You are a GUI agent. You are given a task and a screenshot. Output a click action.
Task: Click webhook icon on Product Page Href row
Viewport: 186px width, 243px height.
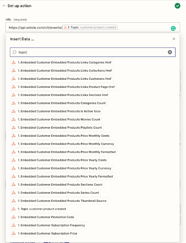click(14, 87)
